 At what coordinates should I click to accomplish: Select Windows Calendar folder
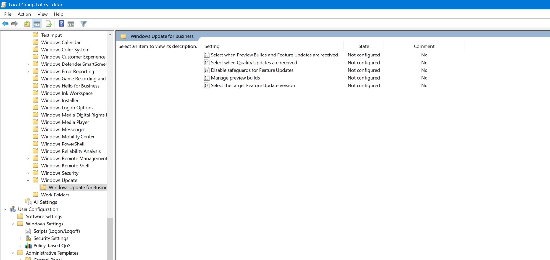click(61, 42)
